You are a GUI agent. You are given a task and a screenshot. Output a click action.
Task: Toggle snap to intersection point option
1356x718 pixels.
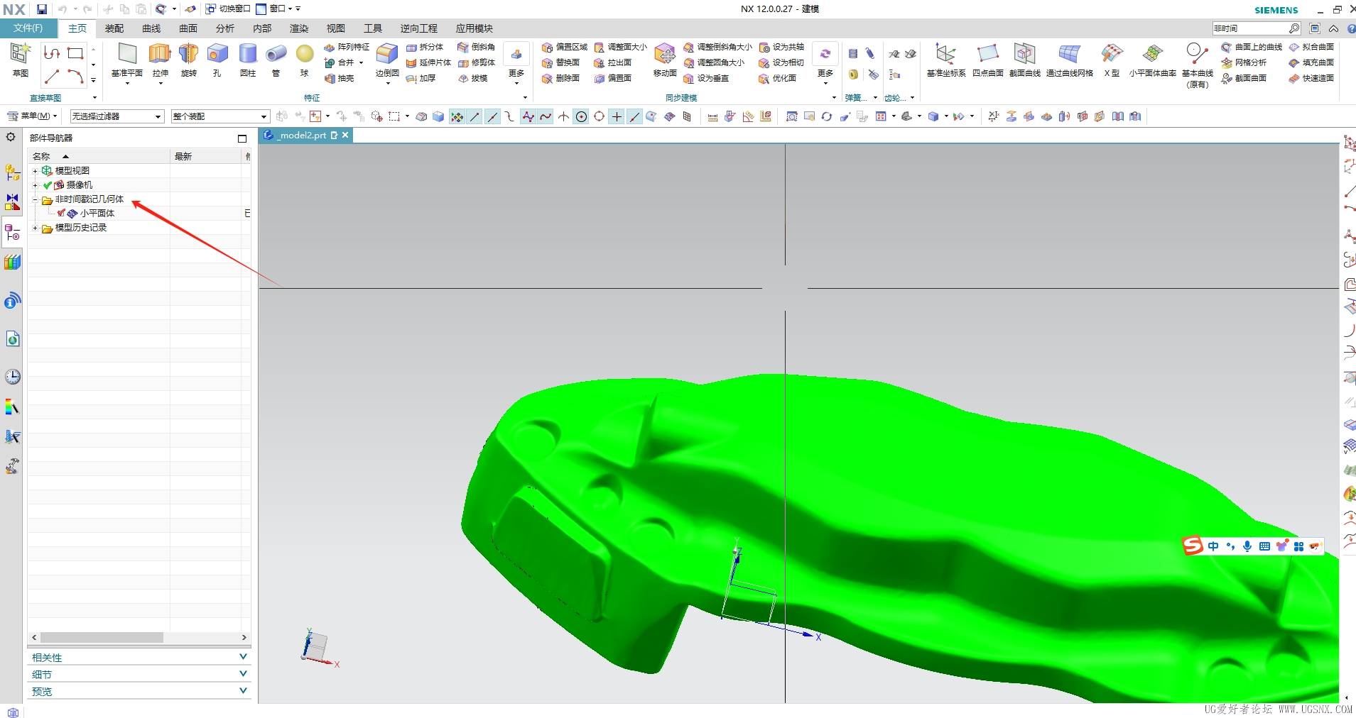[x=563, y=116]
